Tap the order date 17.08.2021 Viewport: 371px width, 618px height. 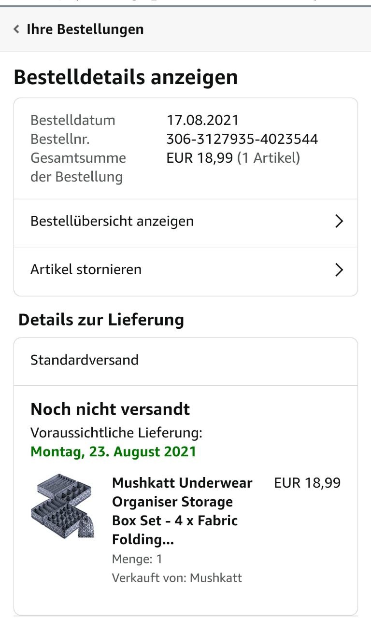(202, 120)
